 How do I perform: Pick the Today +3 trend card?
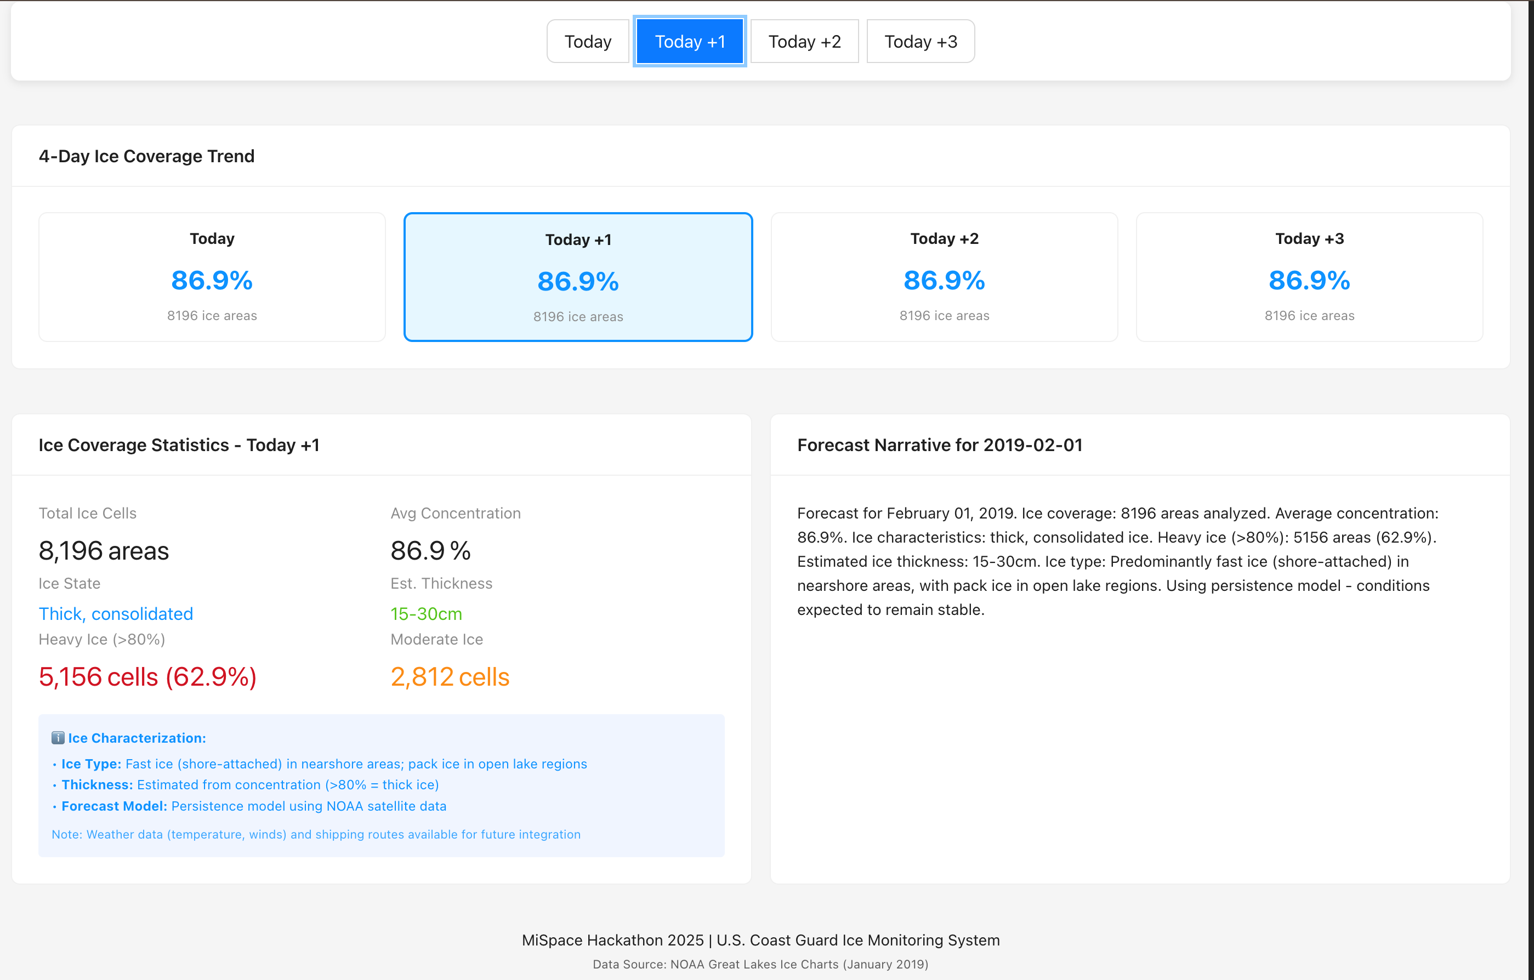click(1309, 277)
